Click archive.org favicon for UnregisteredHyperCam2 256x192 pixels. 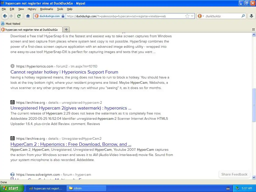pyautogui.click(x=12, y=138)
